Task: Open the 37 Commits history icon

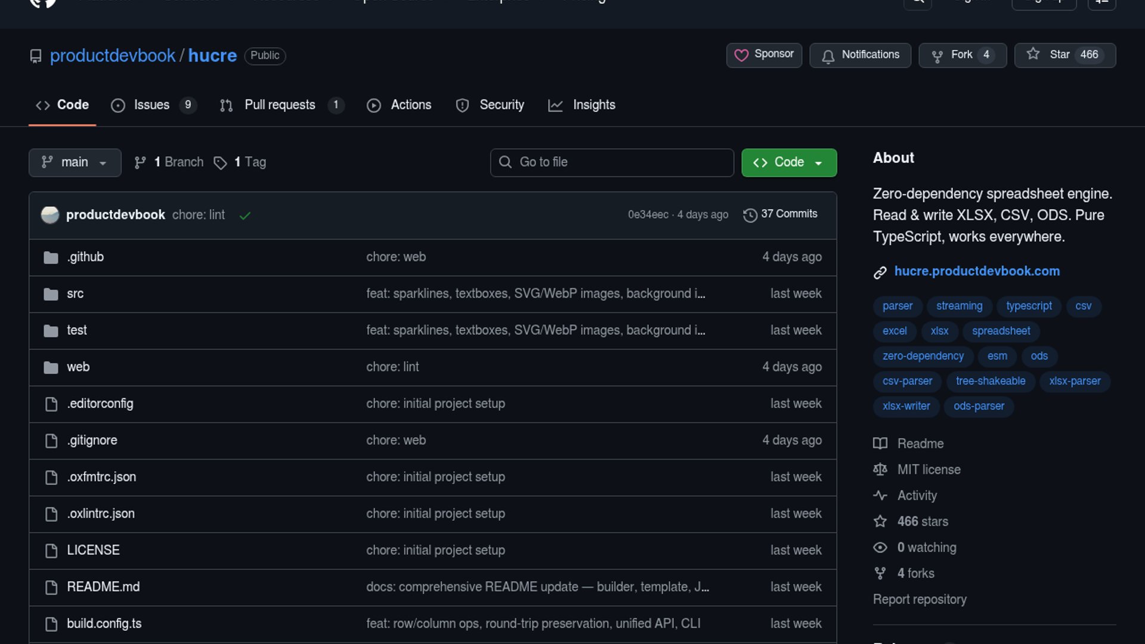Action: (750, 215)
